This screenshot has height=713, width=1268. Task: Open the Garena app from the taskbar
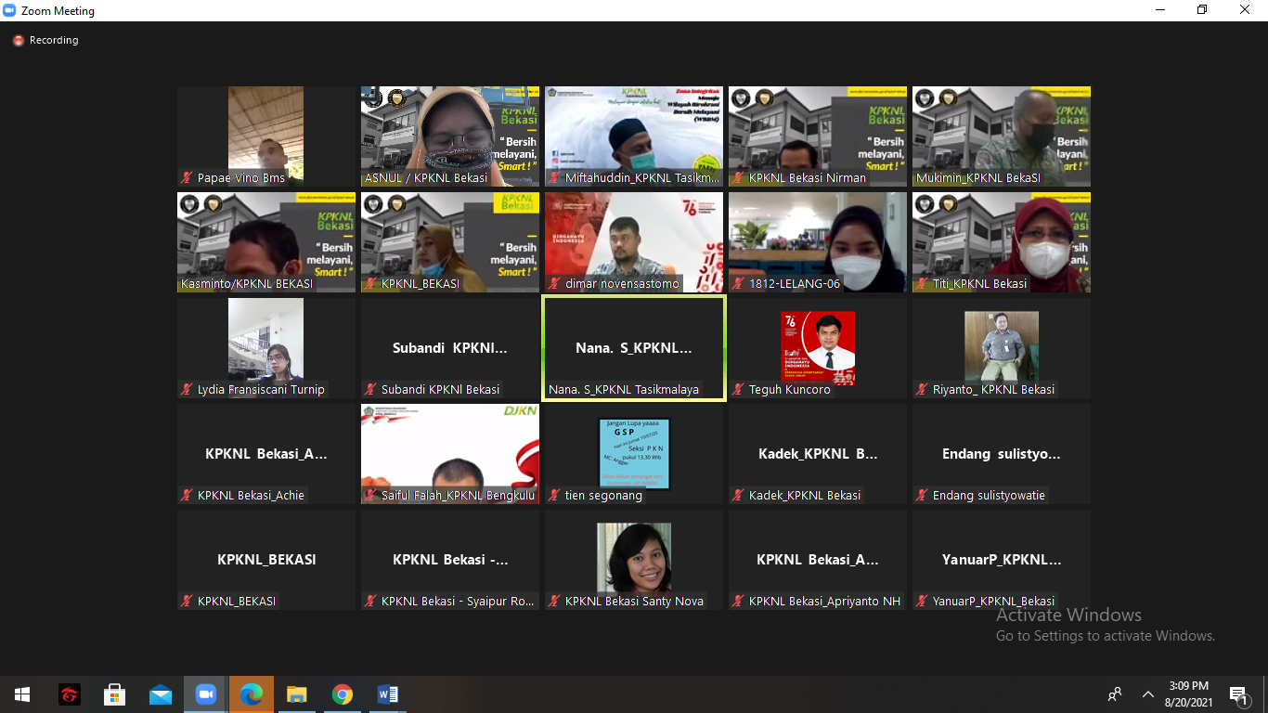point(69,694)
